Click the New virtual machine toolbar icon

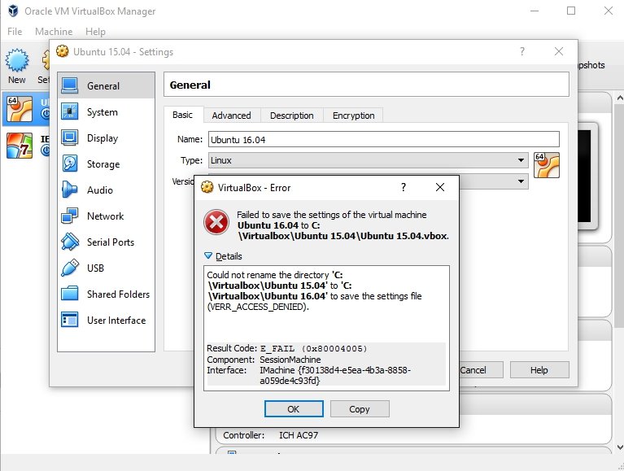click(17, 65)
